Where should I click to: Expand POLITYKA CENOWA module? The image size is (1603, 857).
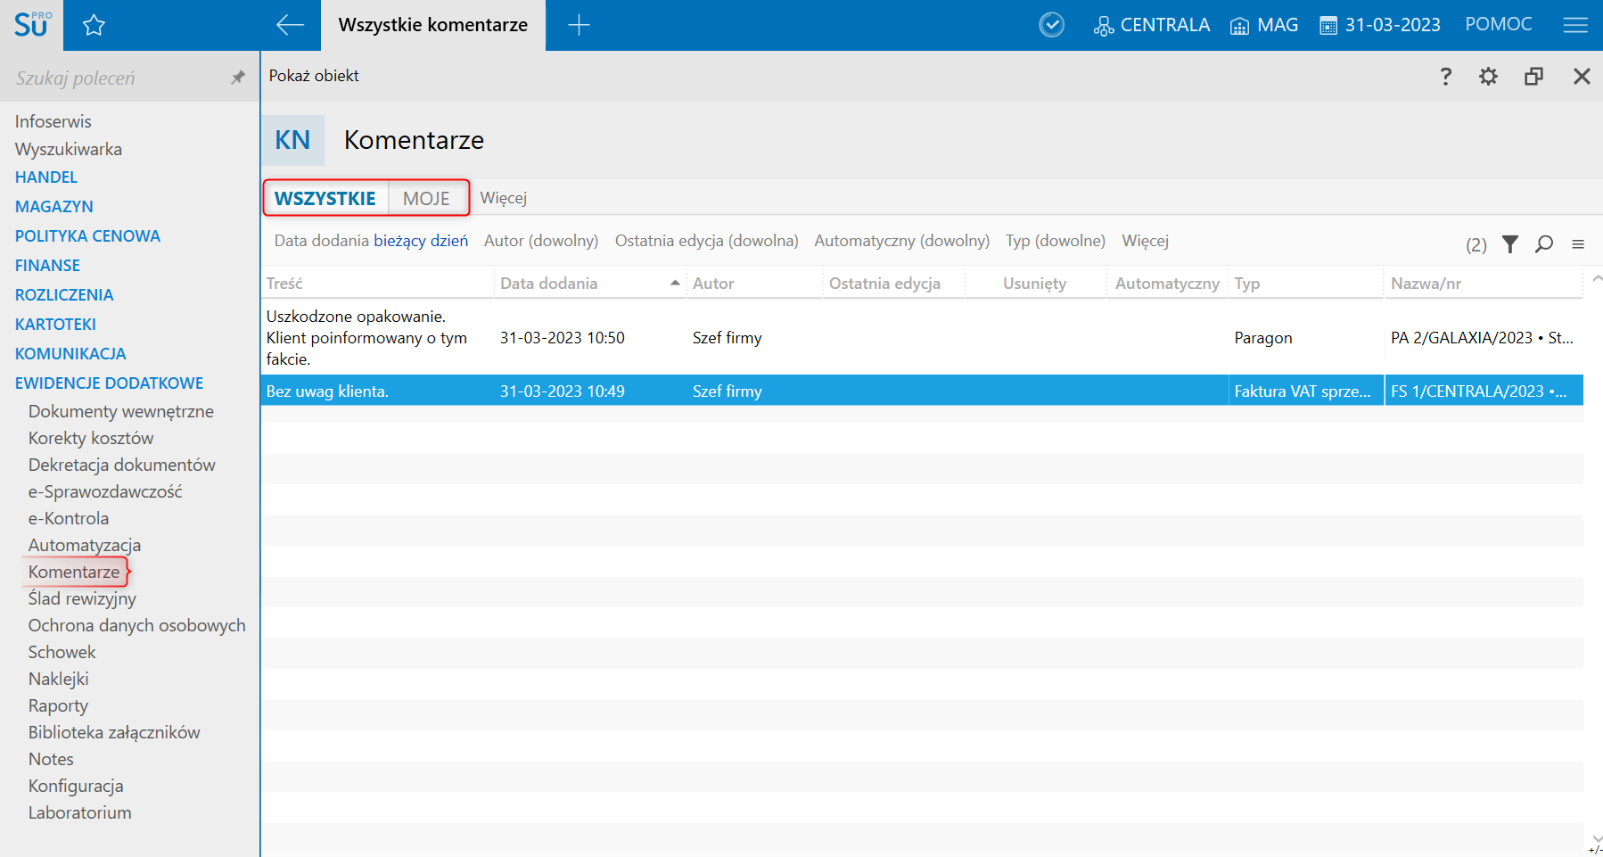coord(87,236)
